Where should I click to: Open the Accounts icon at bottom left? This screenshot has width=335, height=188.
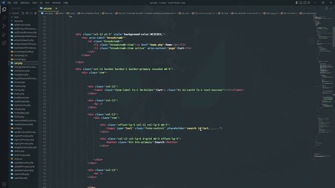4,184
